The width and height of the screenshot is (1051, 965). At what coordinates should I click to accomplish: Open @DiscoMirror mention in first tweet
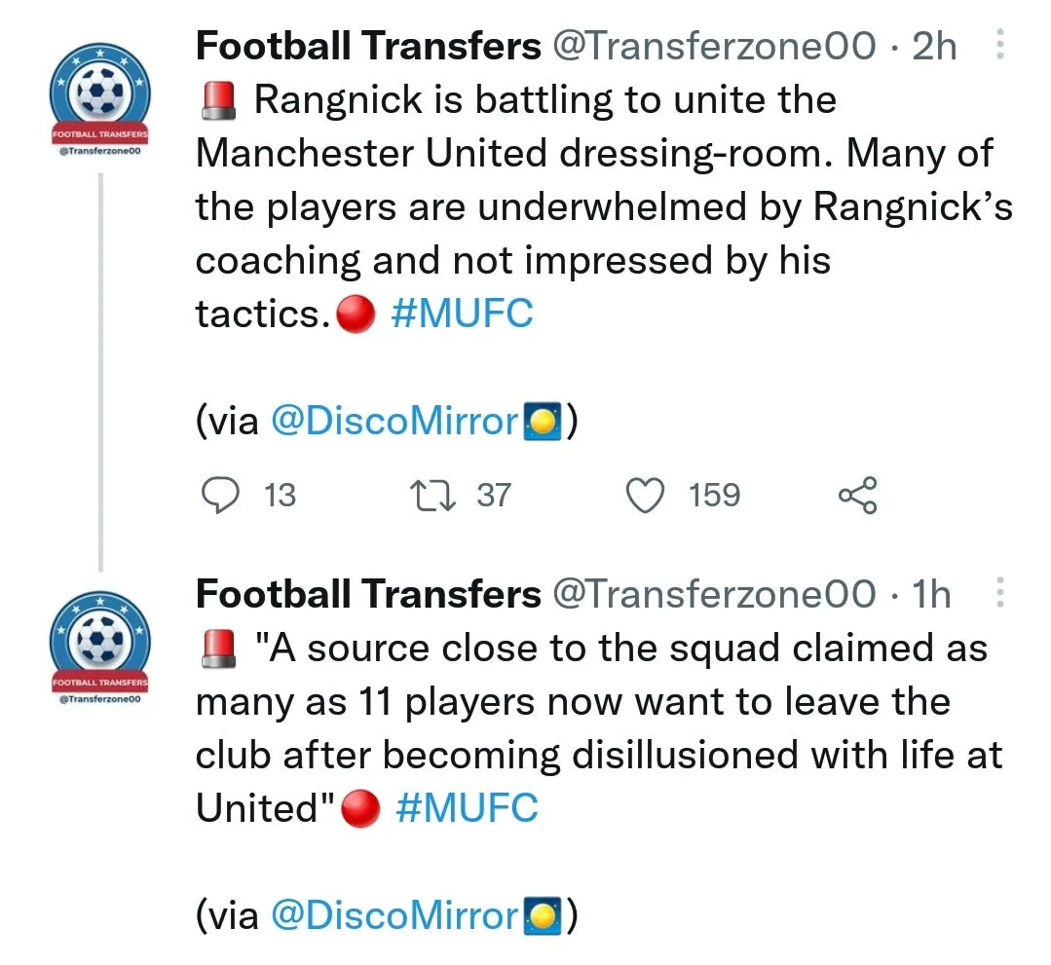click(x=394, y=421)
